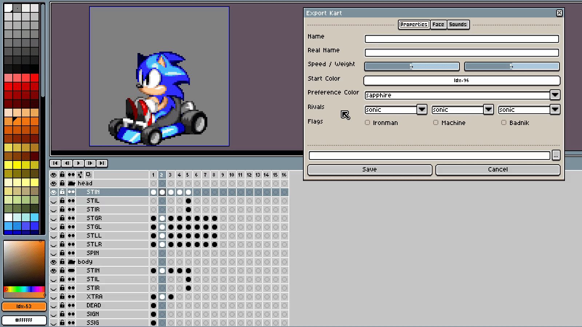
Task: Show the STLR layer
Action: click(53, 245)
